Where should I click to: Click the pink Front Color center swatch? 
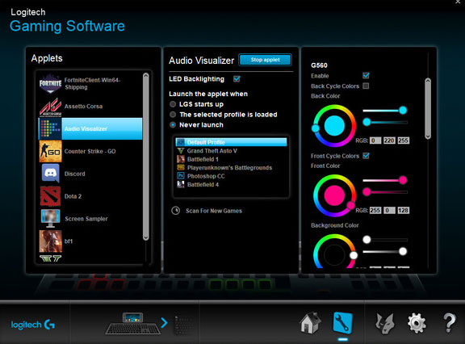point(334,195)
